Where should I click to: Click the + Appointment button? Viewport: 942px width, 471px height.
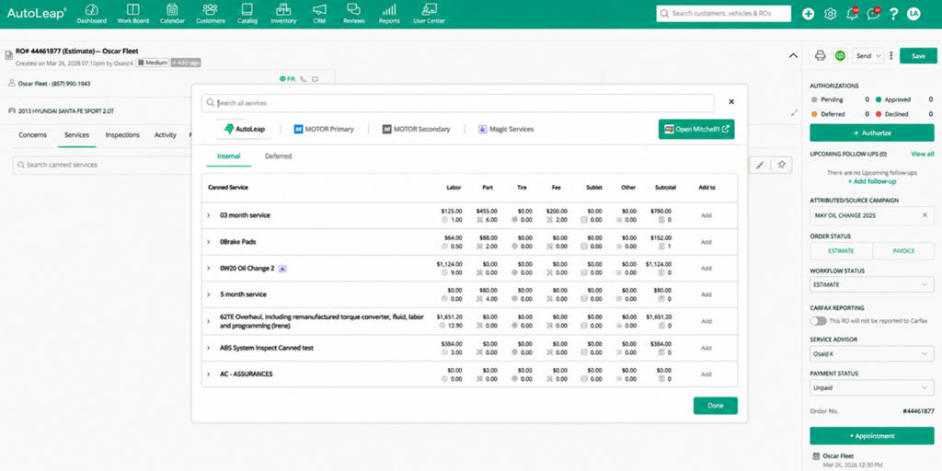tap(872, 435)
